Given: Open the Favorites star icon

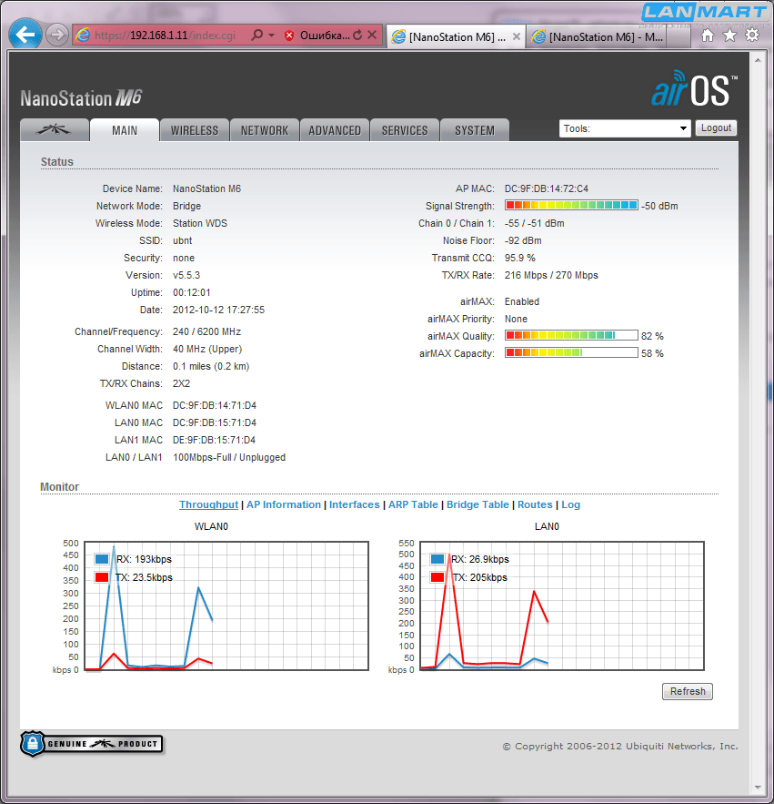Looking at the screenshot, I should point(729,36).
